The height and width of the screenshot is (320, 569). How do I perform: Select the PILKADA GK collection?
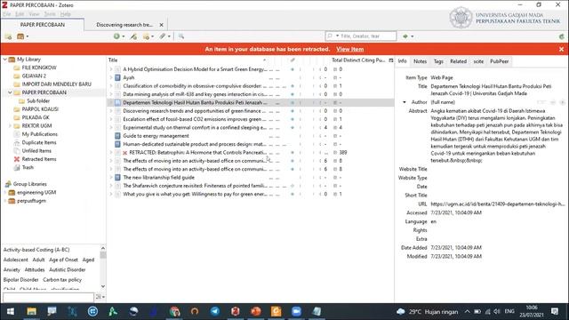[x=36, y=117]
